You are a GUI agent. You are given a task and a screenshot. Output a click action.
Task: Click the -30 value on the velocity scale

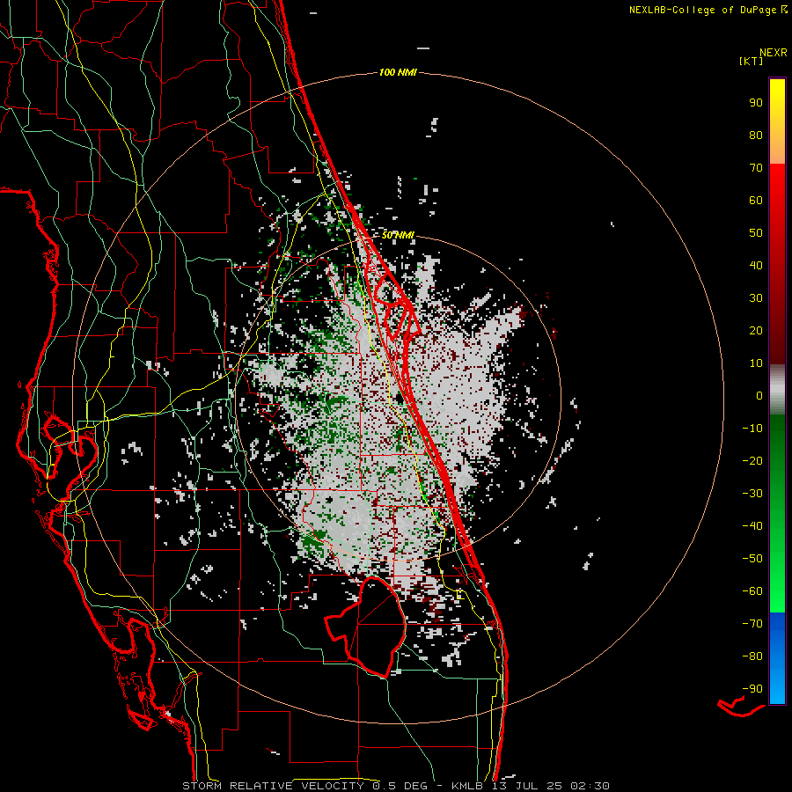point(752,494)
